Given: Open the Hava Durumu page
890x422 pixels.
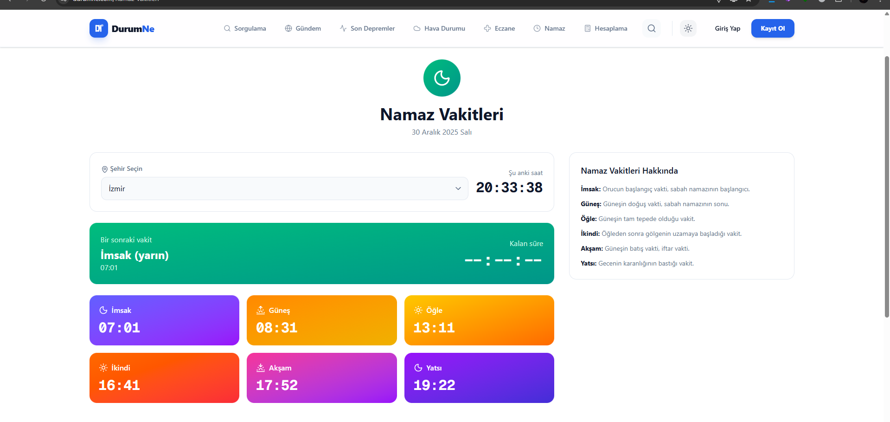Looking at the screenshot, I should (x=439, y=28).
